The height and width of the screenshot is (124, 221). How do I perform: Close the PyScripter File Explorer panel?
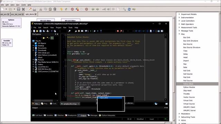click(x=58, y=34)
